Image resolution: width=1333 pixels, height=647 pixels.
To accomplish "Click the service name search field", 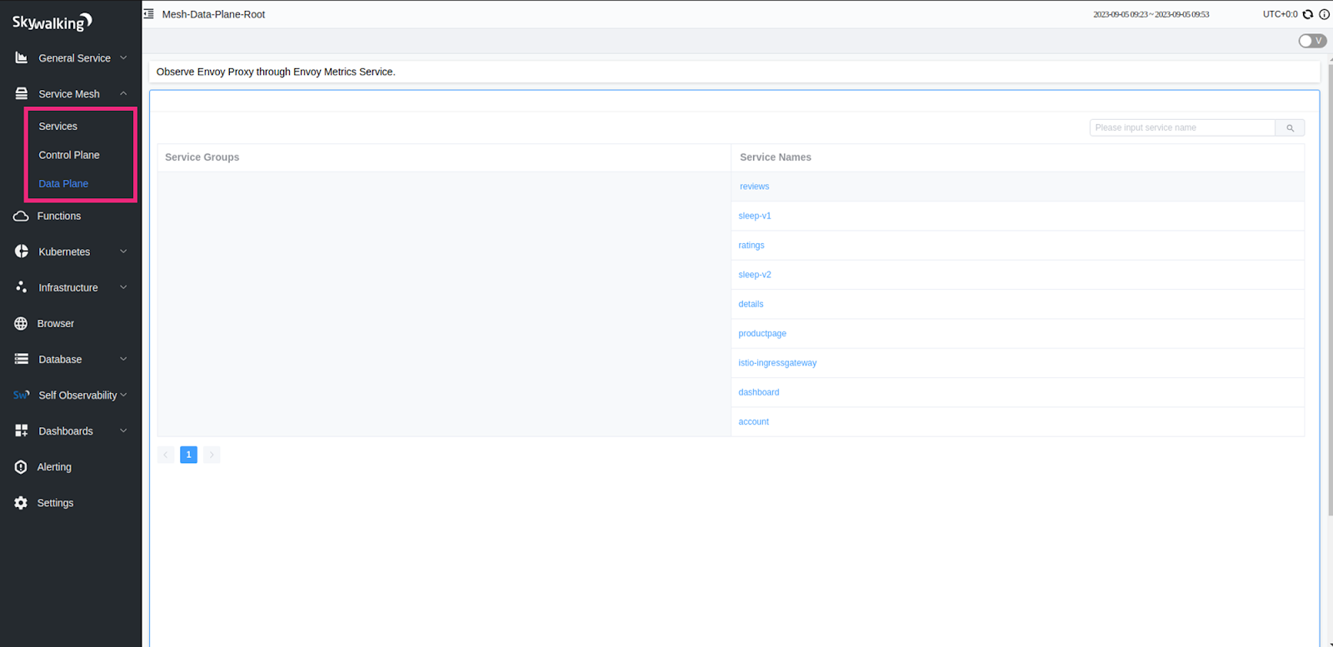I will click(x=1181, y=128).
